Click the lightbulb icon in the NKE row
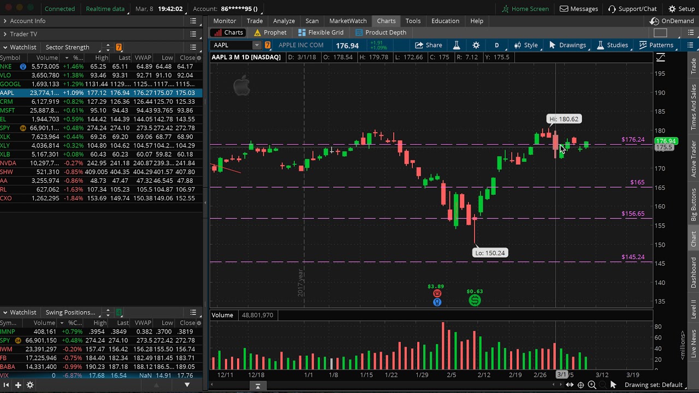699x393 pixels. pyautogui.click(x=23, y=67)
